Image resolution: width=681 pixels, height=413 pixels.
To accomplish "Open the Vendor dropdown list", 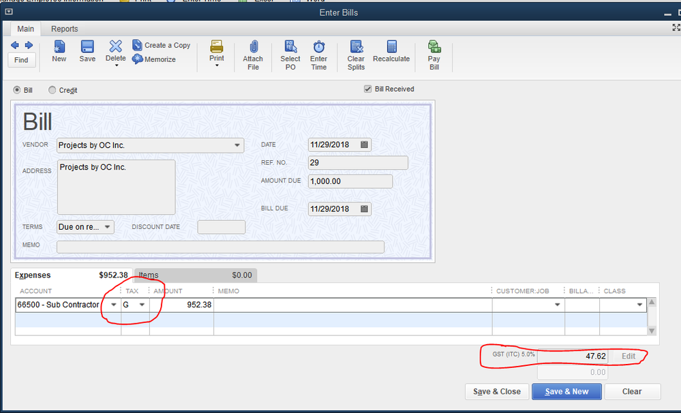I will (x=237, y=145).
